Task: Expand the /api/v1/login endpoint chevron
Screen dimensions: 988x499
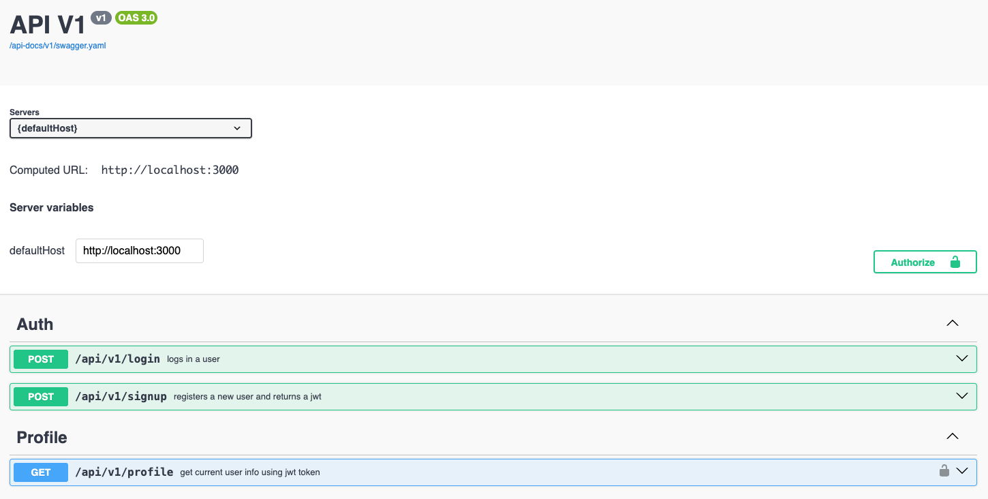Action: pos(962,359)
